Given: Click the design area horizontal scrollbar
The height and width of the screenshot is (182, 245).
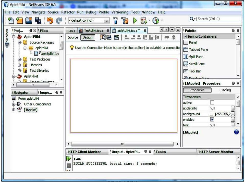Looking at the screenshot, I should (x=122, y=144).
